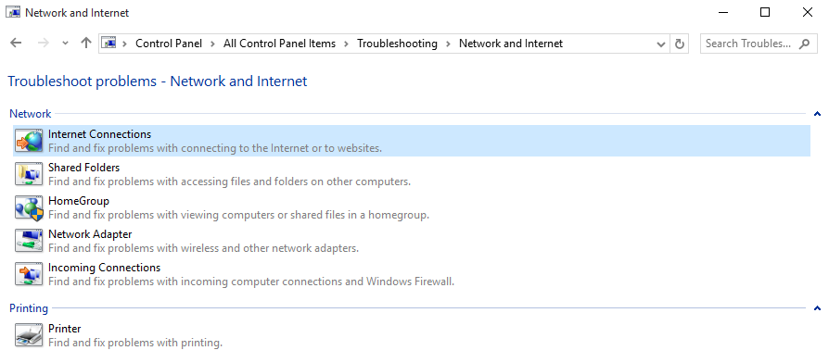Open the Internet Connections troubleshooter icon
The image size is (829, 363).
(29, 141)
